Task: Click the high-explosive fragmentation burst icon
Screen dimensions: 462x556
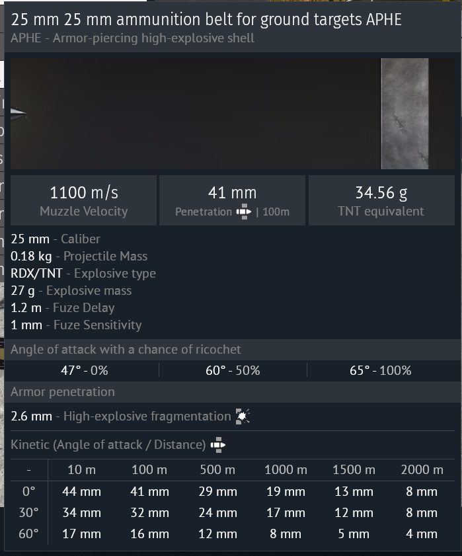Action: pos(243,416)
